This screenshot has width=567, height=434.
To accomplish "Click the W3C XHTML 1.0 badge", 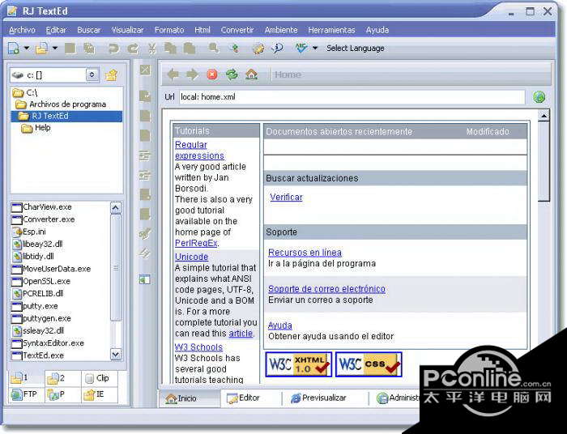I will (x=299, y=364).
